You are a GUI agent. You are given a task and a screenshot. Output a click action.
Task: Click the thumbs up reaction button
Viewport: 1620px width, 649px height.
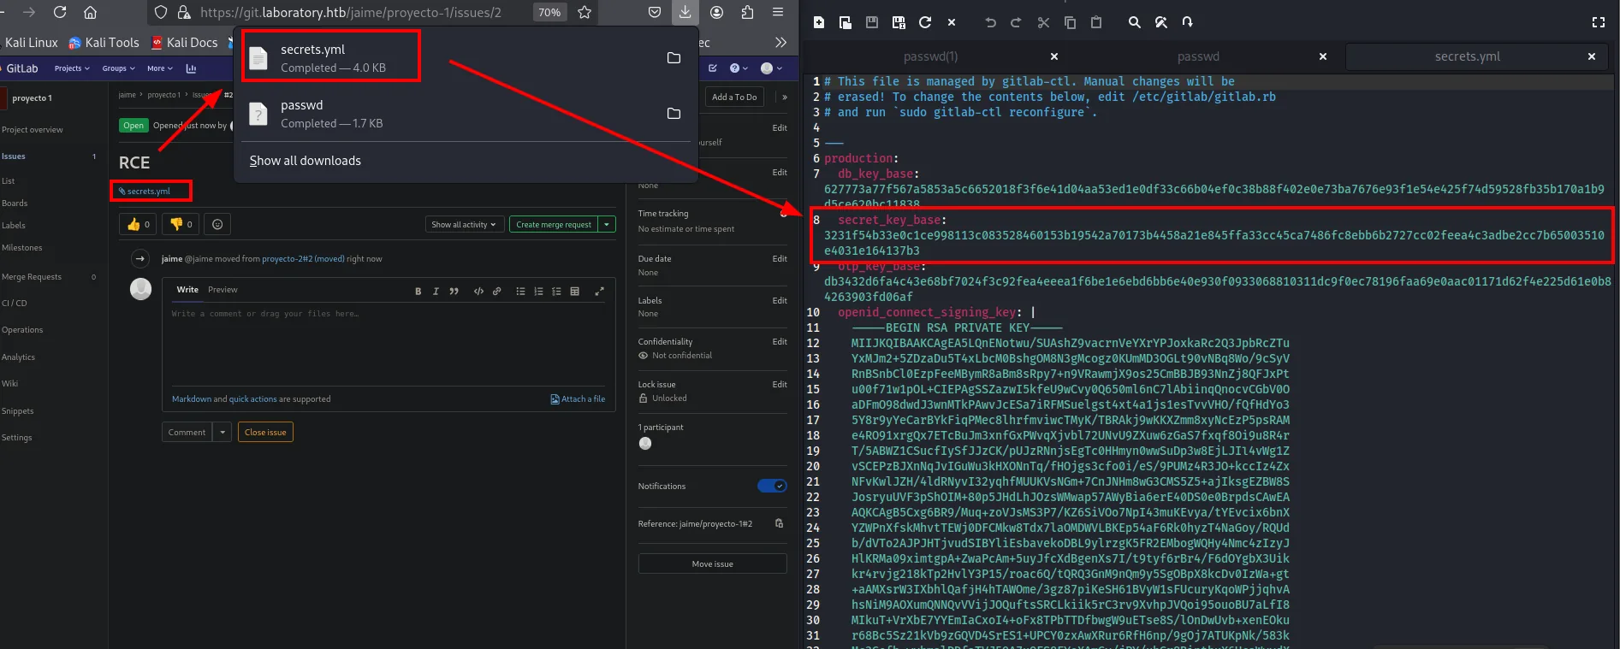pos(138,224)
